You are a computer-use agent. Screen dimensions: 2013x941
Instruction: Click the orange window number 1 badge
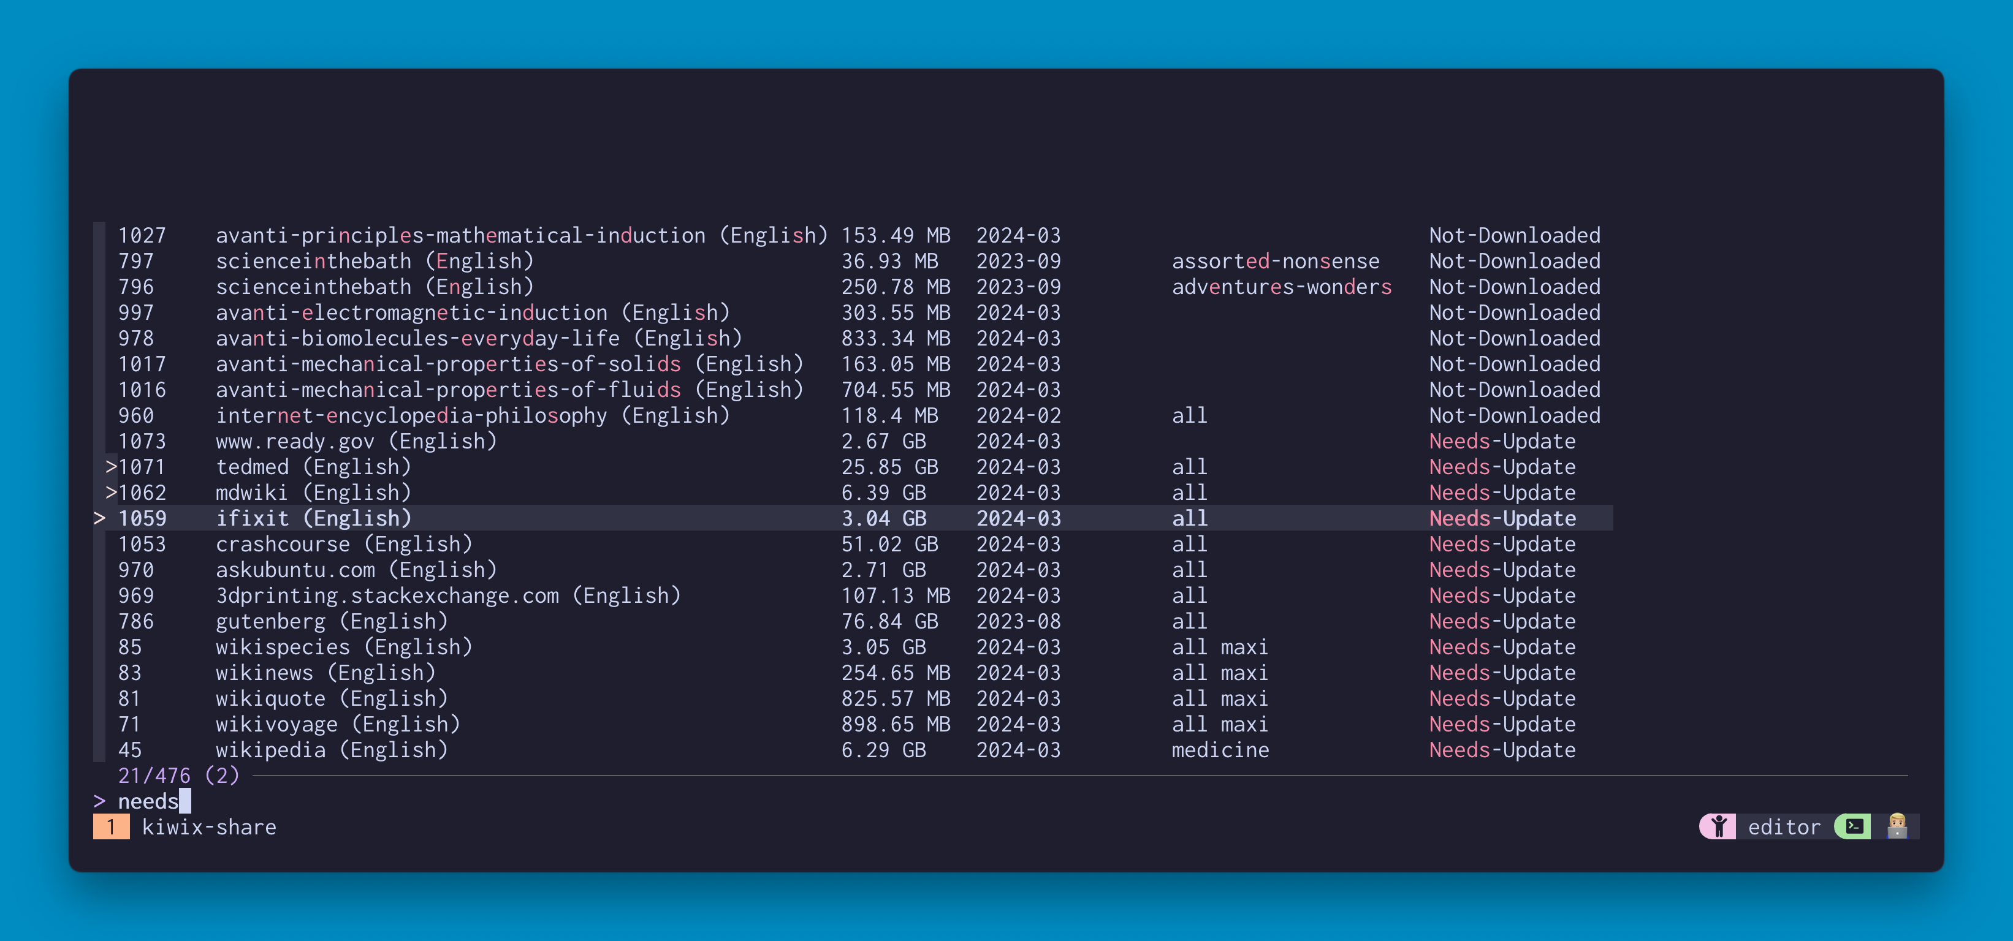pos(111,827)
